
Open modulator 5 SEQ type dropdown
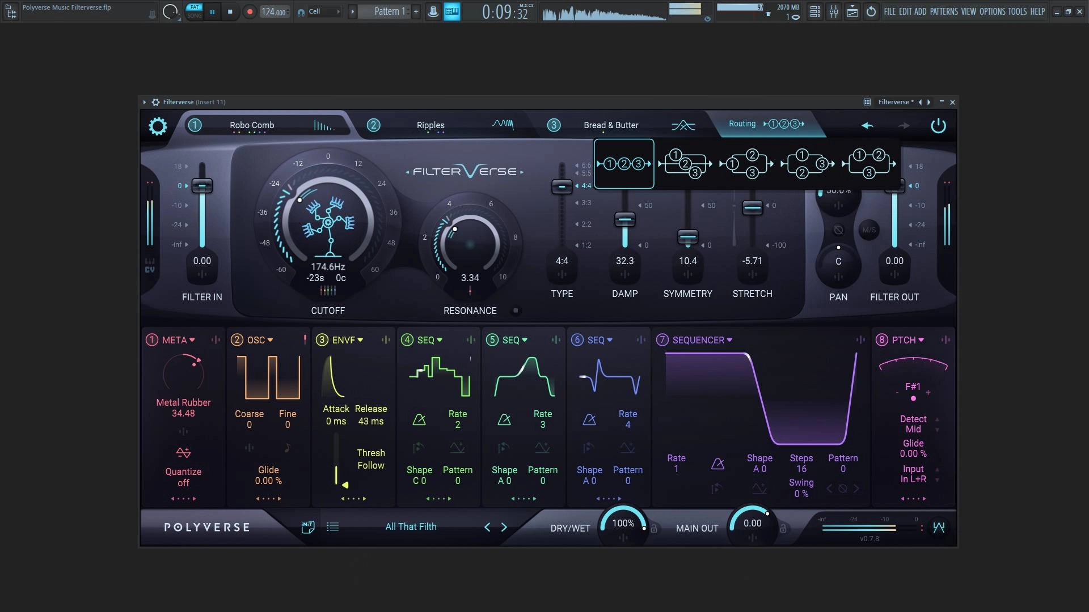tap(514, 340)
